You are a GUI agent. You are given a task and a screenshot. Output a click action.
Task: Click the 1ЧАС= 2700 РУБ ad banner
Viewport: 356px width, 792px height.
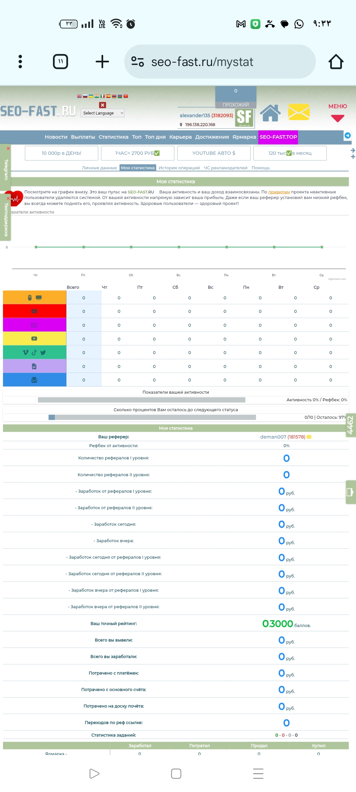pos(137,153)
